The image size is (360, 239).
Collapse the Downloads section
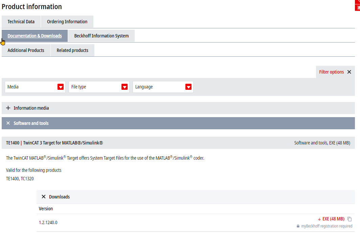click(x=196, y=197)
